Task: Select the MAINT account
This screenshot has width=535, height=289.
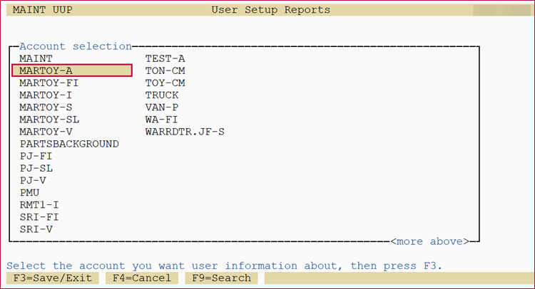Action: click(36, 58)
